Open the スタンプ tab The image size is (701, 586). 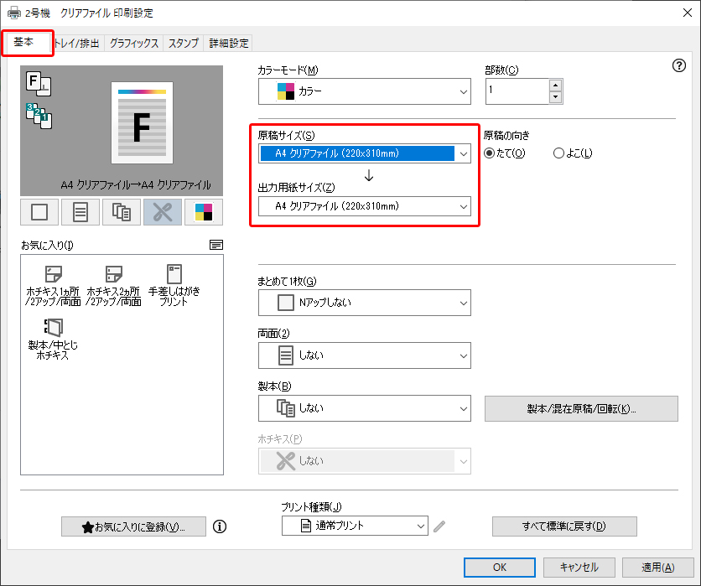(x=184, y=44)
